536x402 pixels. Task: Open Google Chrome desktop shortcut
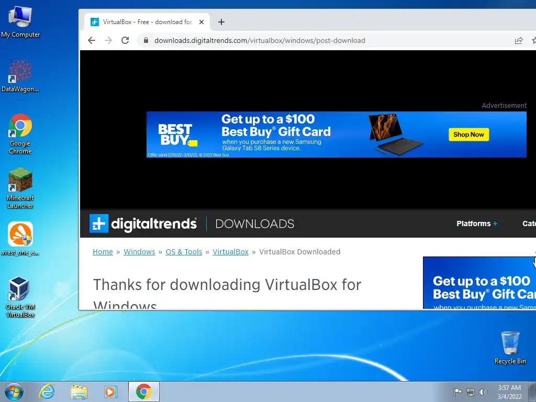coord(20,134)
